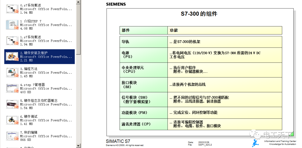The width and height of the screenshot is (302, 148).
Task: Select file name 4.step 7管理器
Action: click(x=32, y=85)
